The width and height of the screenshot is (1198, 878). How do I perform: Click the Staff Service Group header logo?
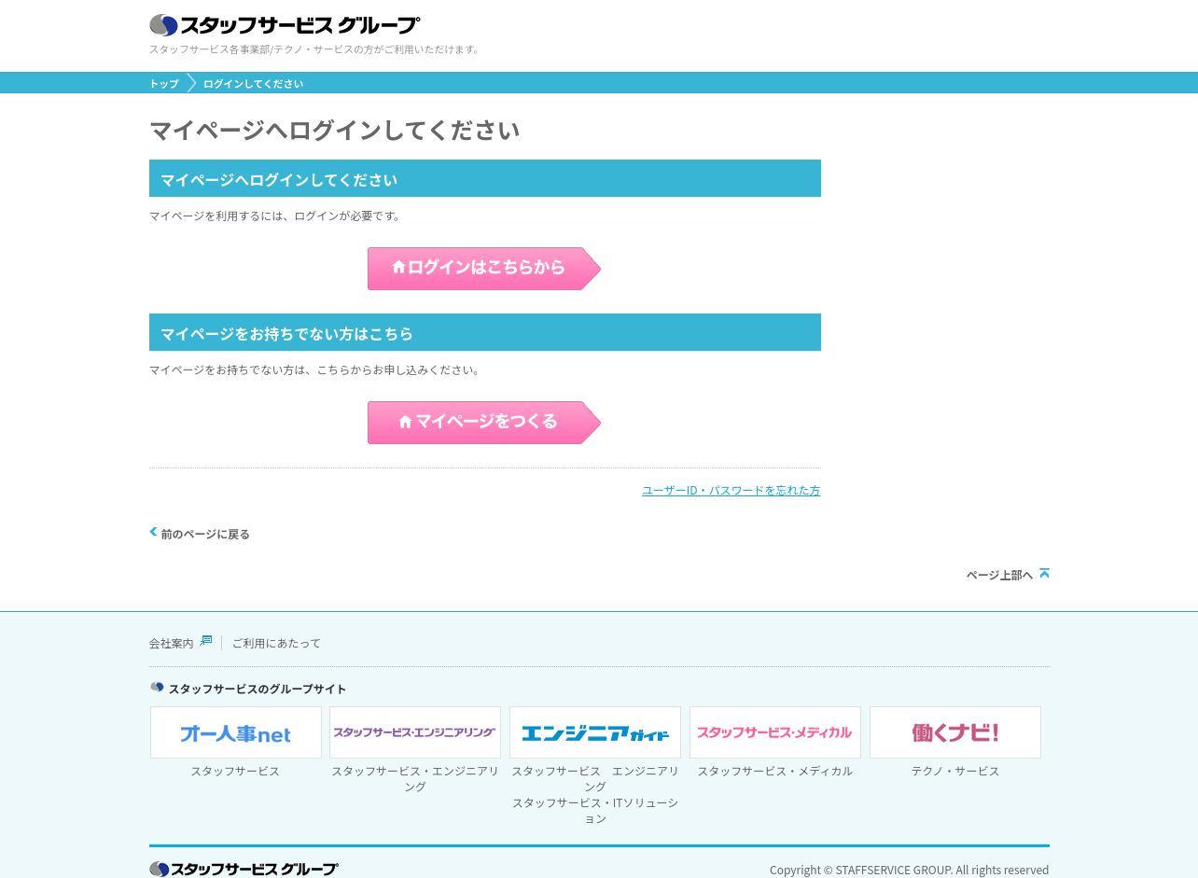click(285, 24)
